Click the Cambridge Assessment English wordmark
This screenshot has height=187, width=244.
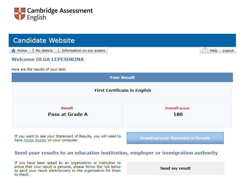tap(60, 14)
